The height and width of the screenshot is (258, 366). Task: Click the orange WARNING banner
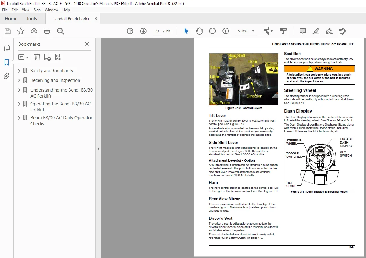(x=319, y=69)
